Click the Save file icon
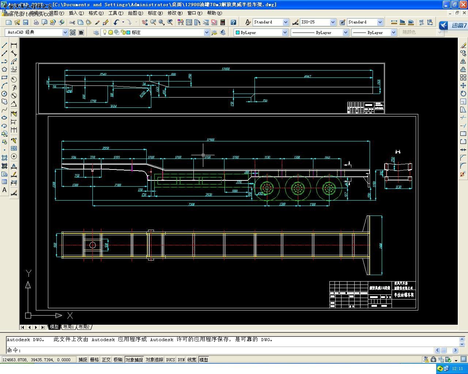The image size is (468, 374). click(x=26, y=22)
